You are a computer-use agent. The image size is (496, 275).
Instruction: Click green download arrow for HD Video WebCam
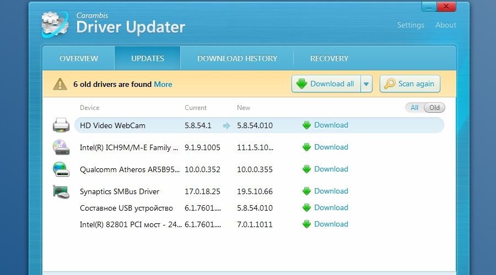[306, 125]
